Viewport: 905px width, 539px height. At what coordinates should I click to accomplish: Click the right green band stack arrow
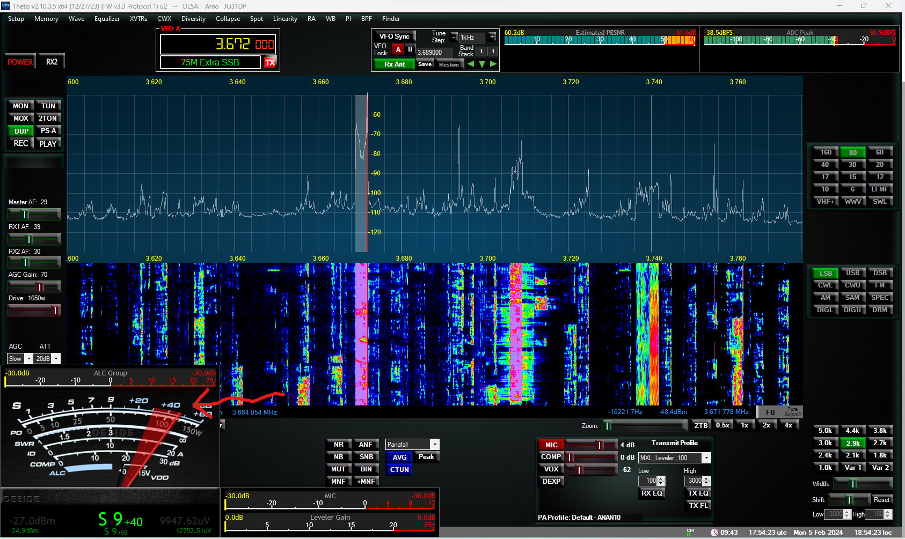(493, 64)
